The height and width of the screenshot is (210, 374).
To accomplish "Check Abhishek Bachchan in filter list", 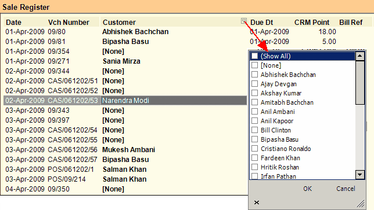I will pyautogui.click(x=255, y=75).
